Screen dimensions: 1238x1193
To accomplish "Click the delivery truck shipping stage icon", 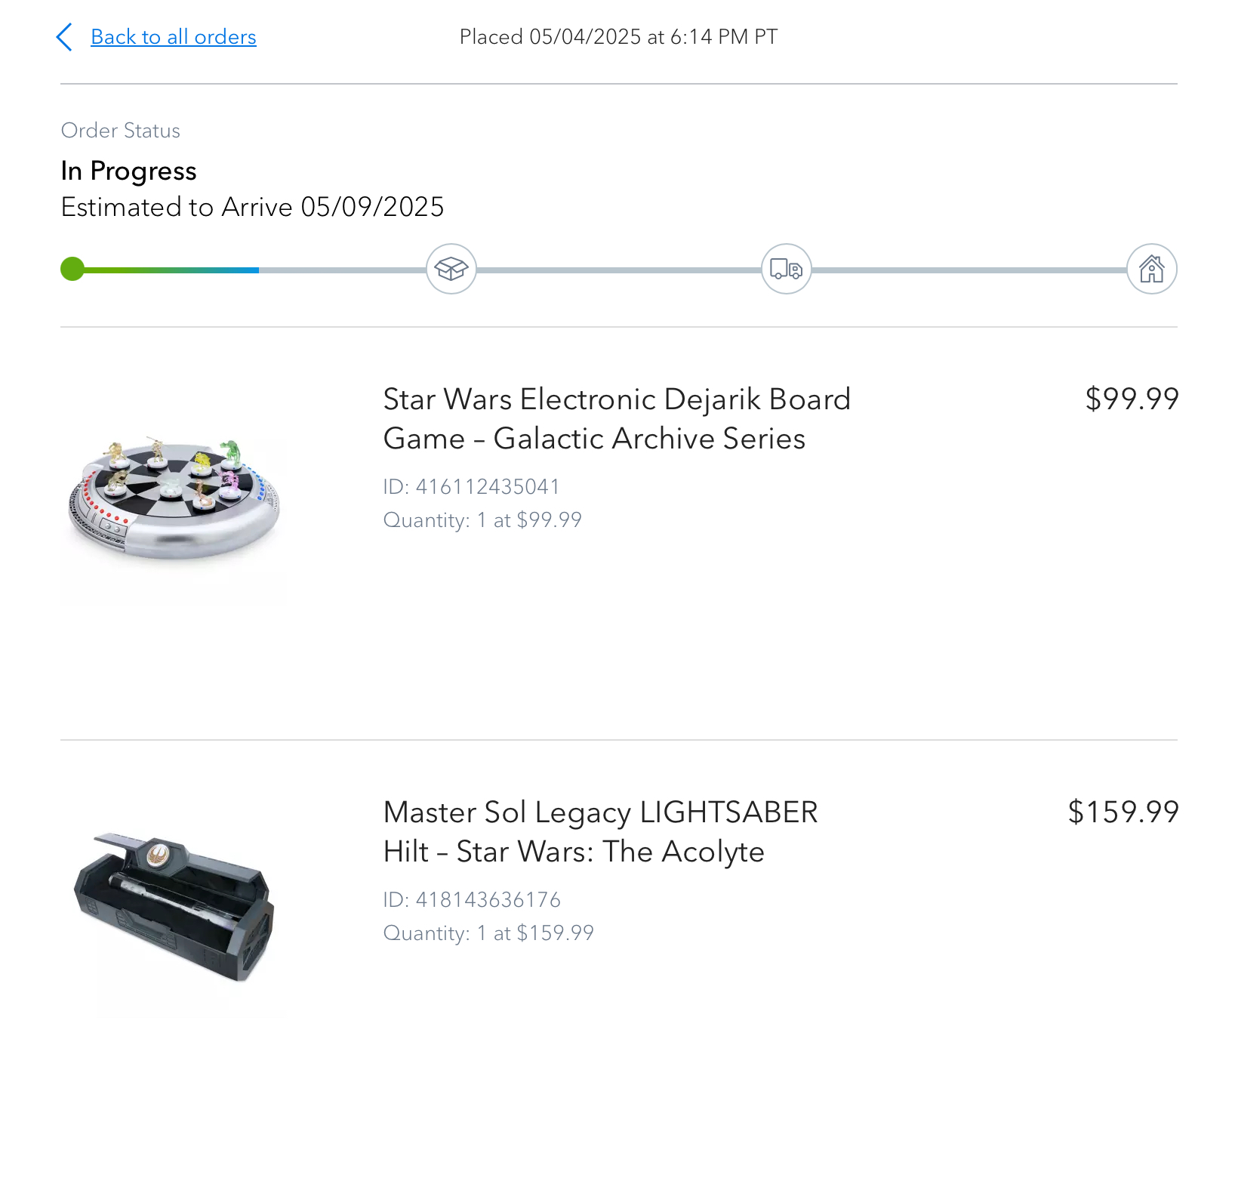I will (x=787, y=269).
